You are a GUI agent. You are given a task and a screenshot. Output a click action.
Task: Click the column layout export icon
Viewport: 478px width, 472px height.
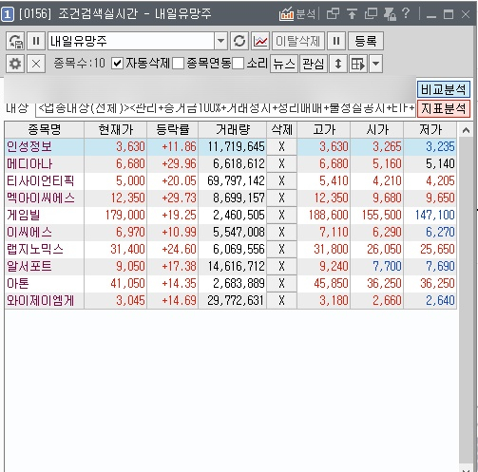358,64
